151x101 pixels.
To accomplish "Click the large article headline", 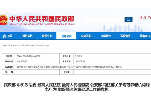I will 77,87.
